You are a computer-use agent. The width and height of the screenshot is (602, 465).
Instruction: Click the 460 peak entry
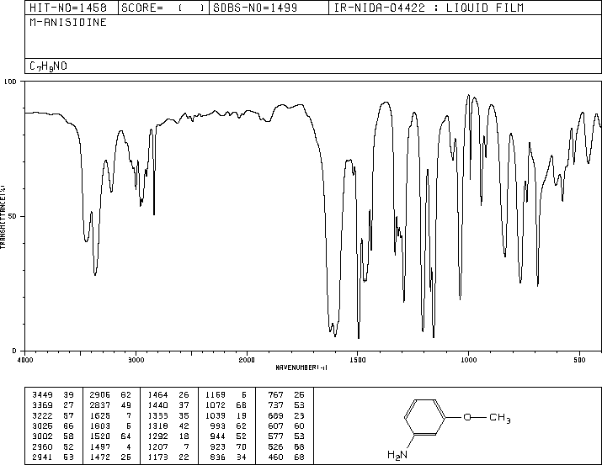(x=286, y=457)
